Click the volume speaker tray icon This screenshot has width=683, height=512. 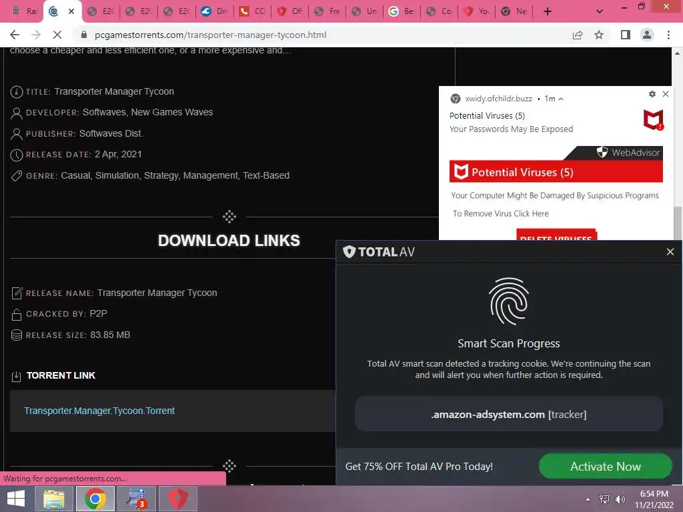pyautogui.click(x=620, y=499)
